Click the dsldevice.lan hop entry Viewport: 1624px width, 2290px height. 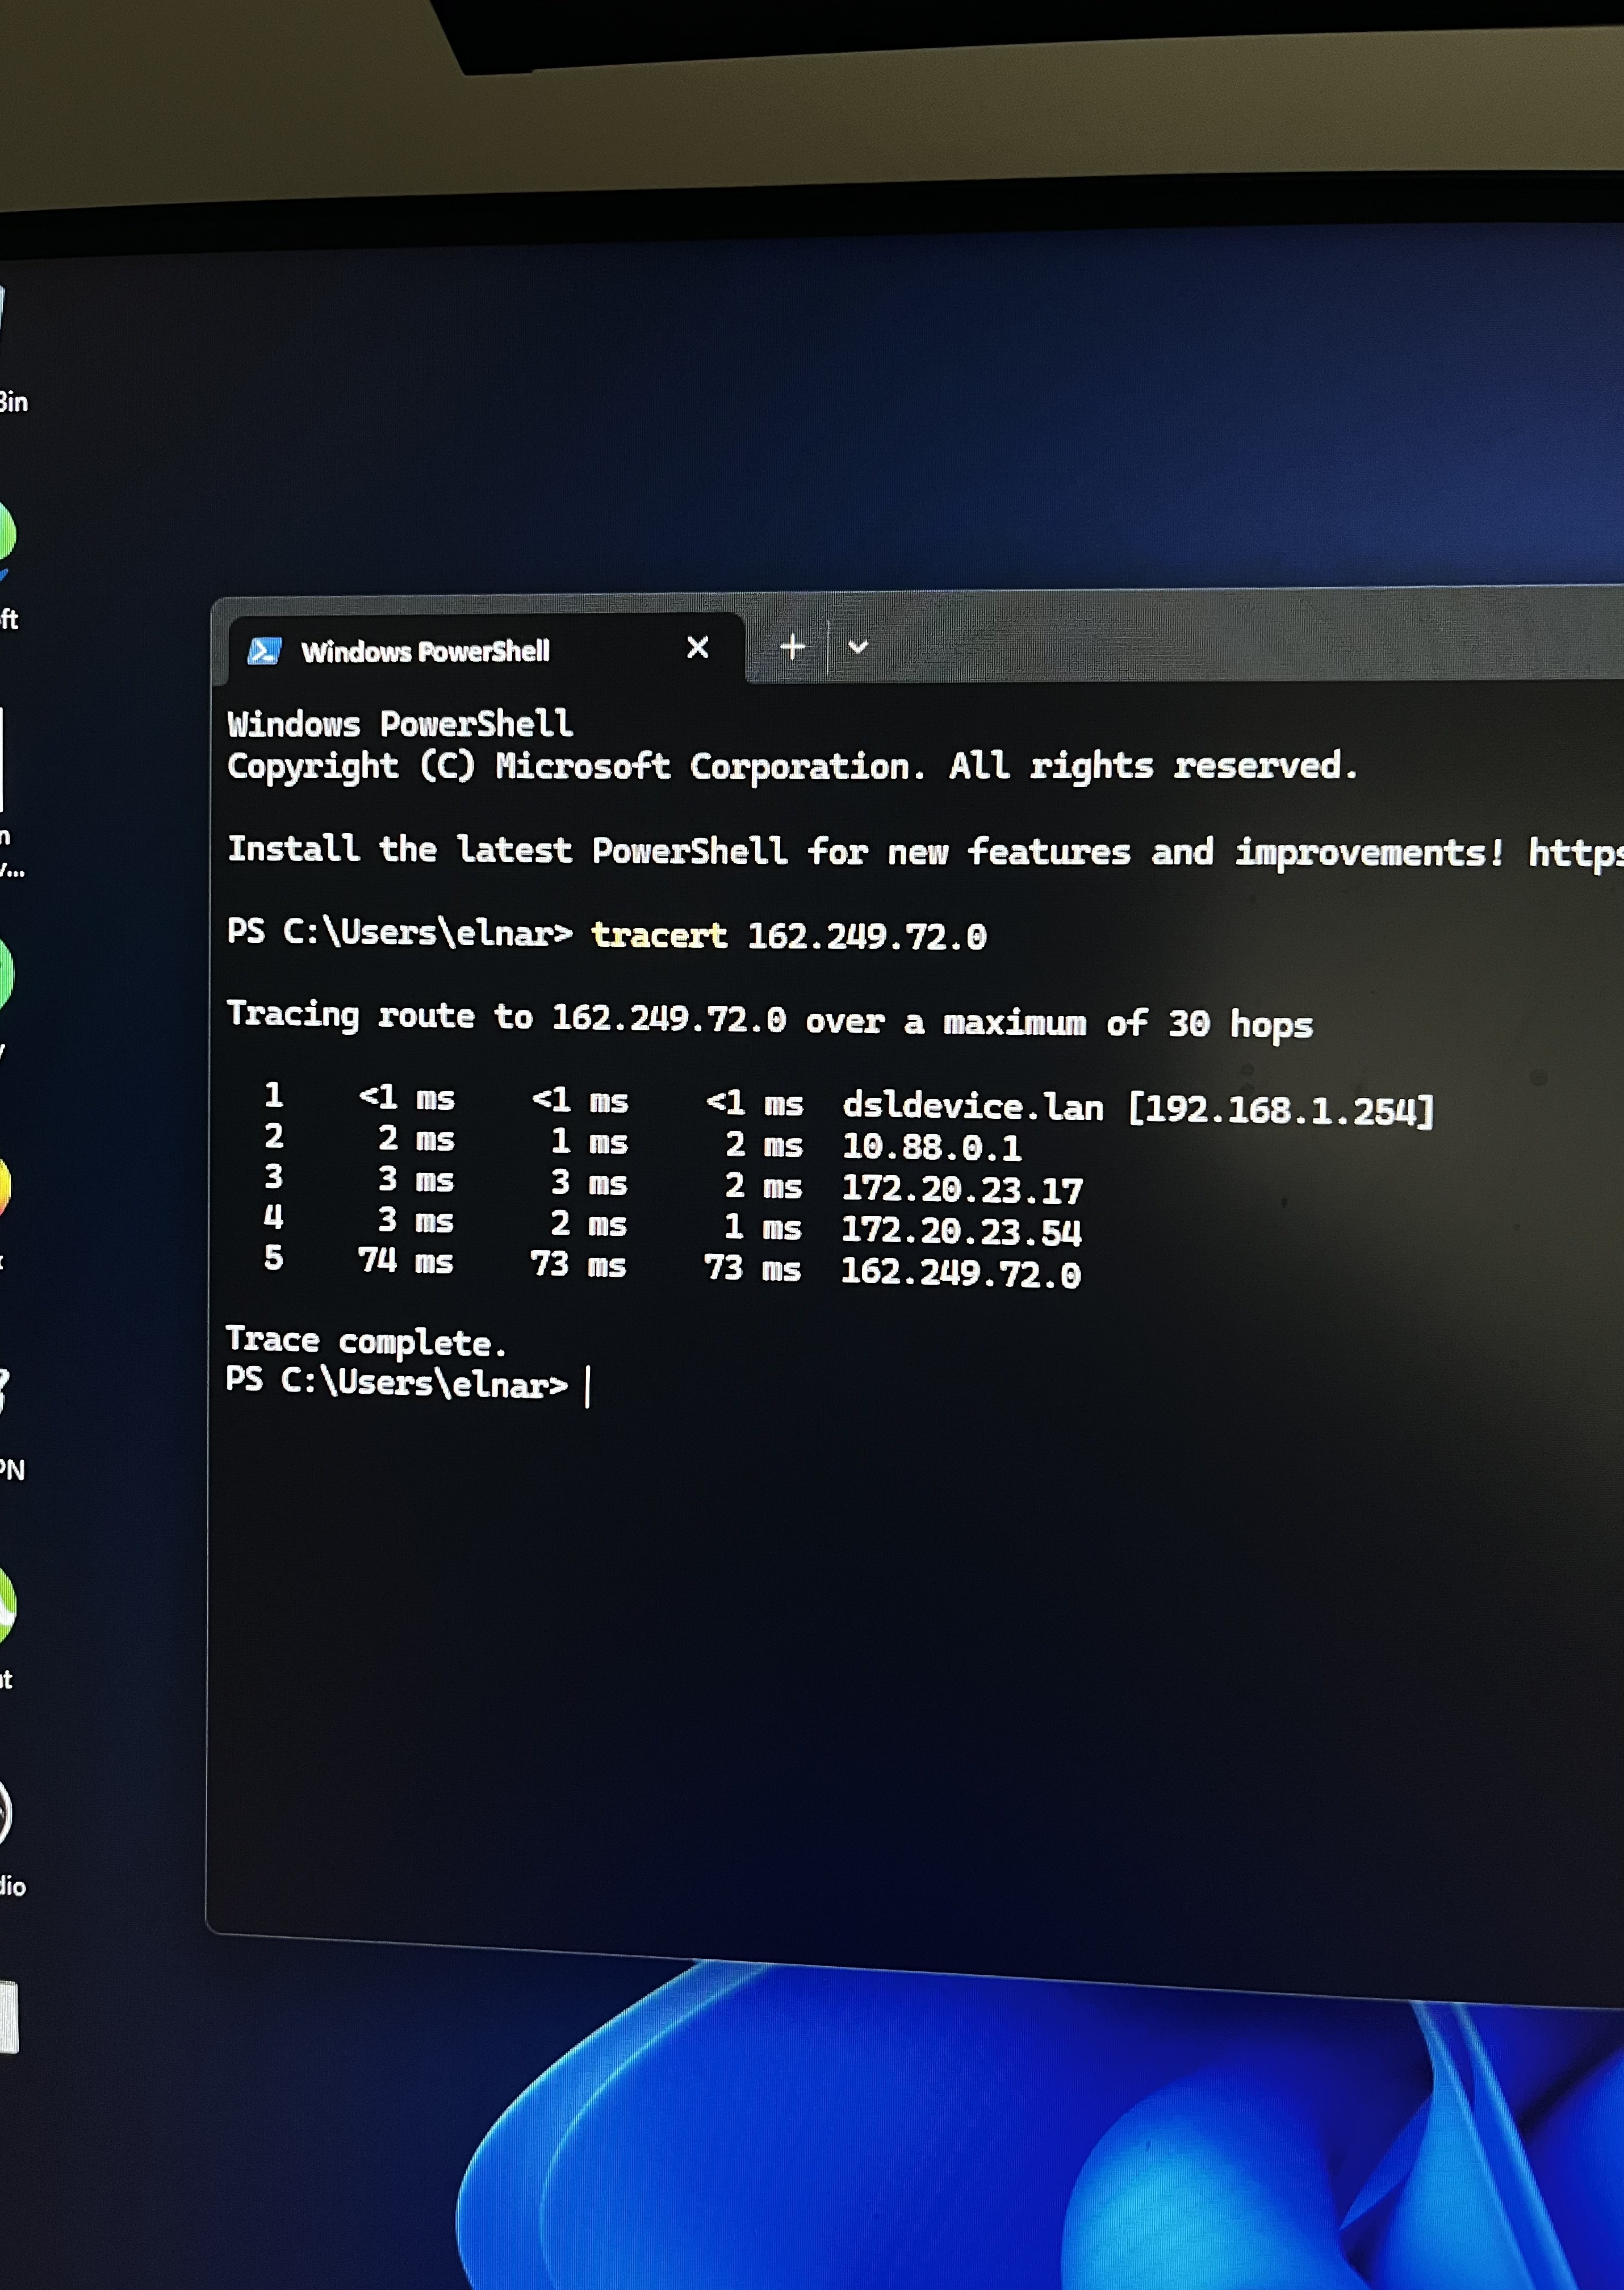pyautogui.click(x=972, y=1107)
